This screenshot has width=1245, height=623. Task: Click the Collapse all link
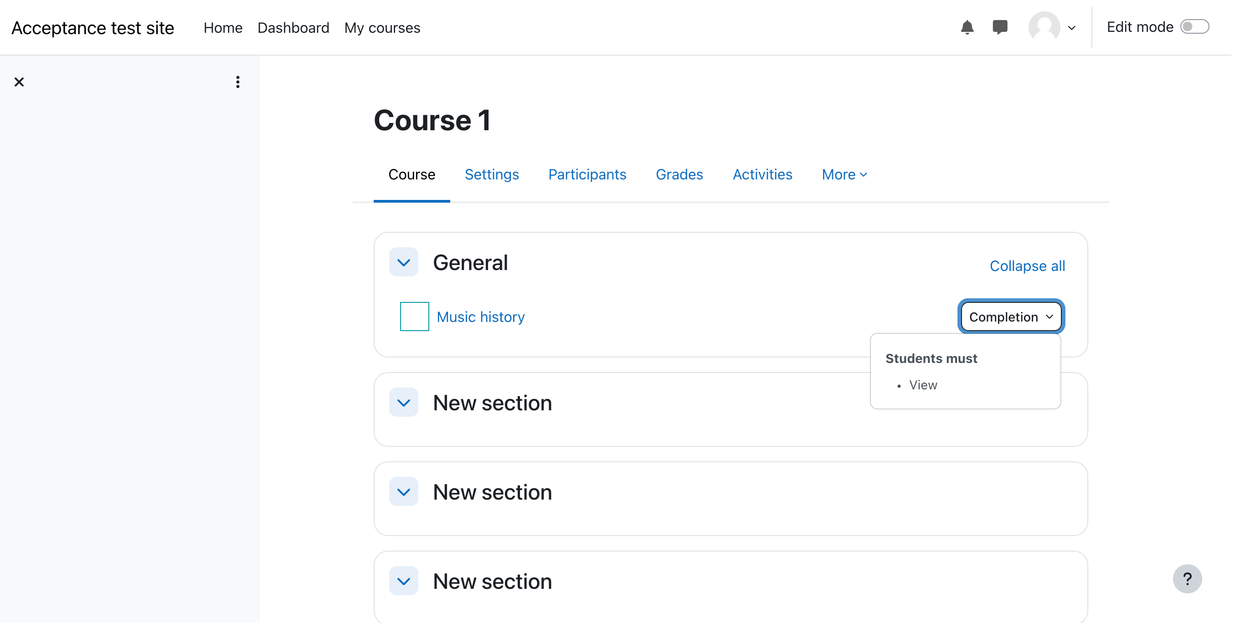[x=1027, y=266]
